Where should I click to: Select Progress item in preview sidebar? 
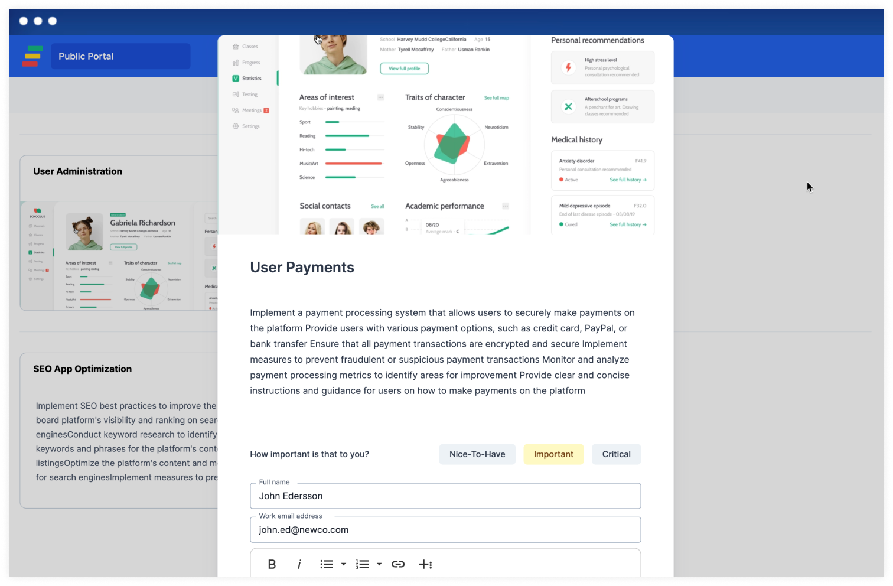pyautogui.click(x=246, y=63)
